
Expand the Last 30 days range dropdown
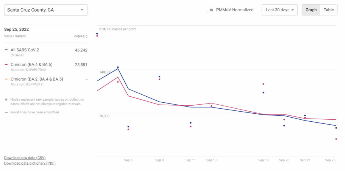tap(279, 10)
